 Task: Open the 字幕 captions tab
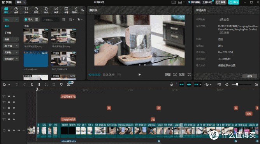pyautogui.click(x=66, y=10)
